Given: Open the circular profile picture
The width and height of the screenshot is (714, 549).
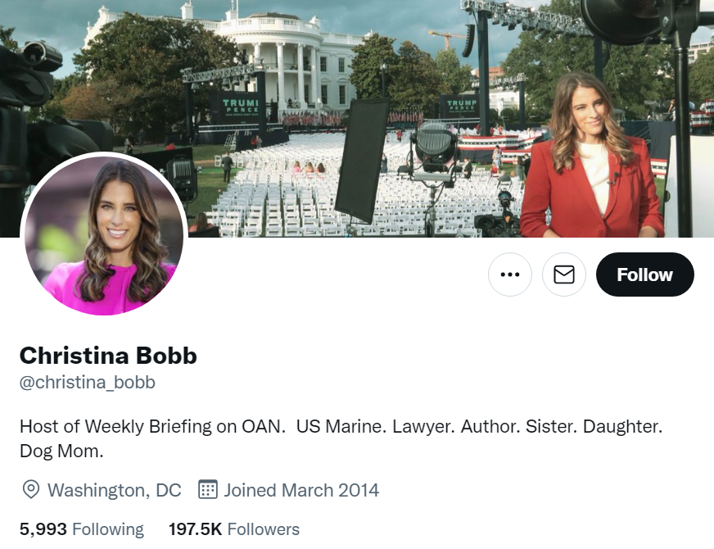Looking at the screenshot, I should tap(104, 235).
